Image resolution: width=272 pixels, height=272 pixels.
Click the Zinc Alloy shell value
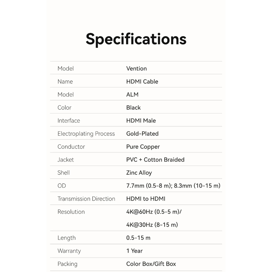139,173
